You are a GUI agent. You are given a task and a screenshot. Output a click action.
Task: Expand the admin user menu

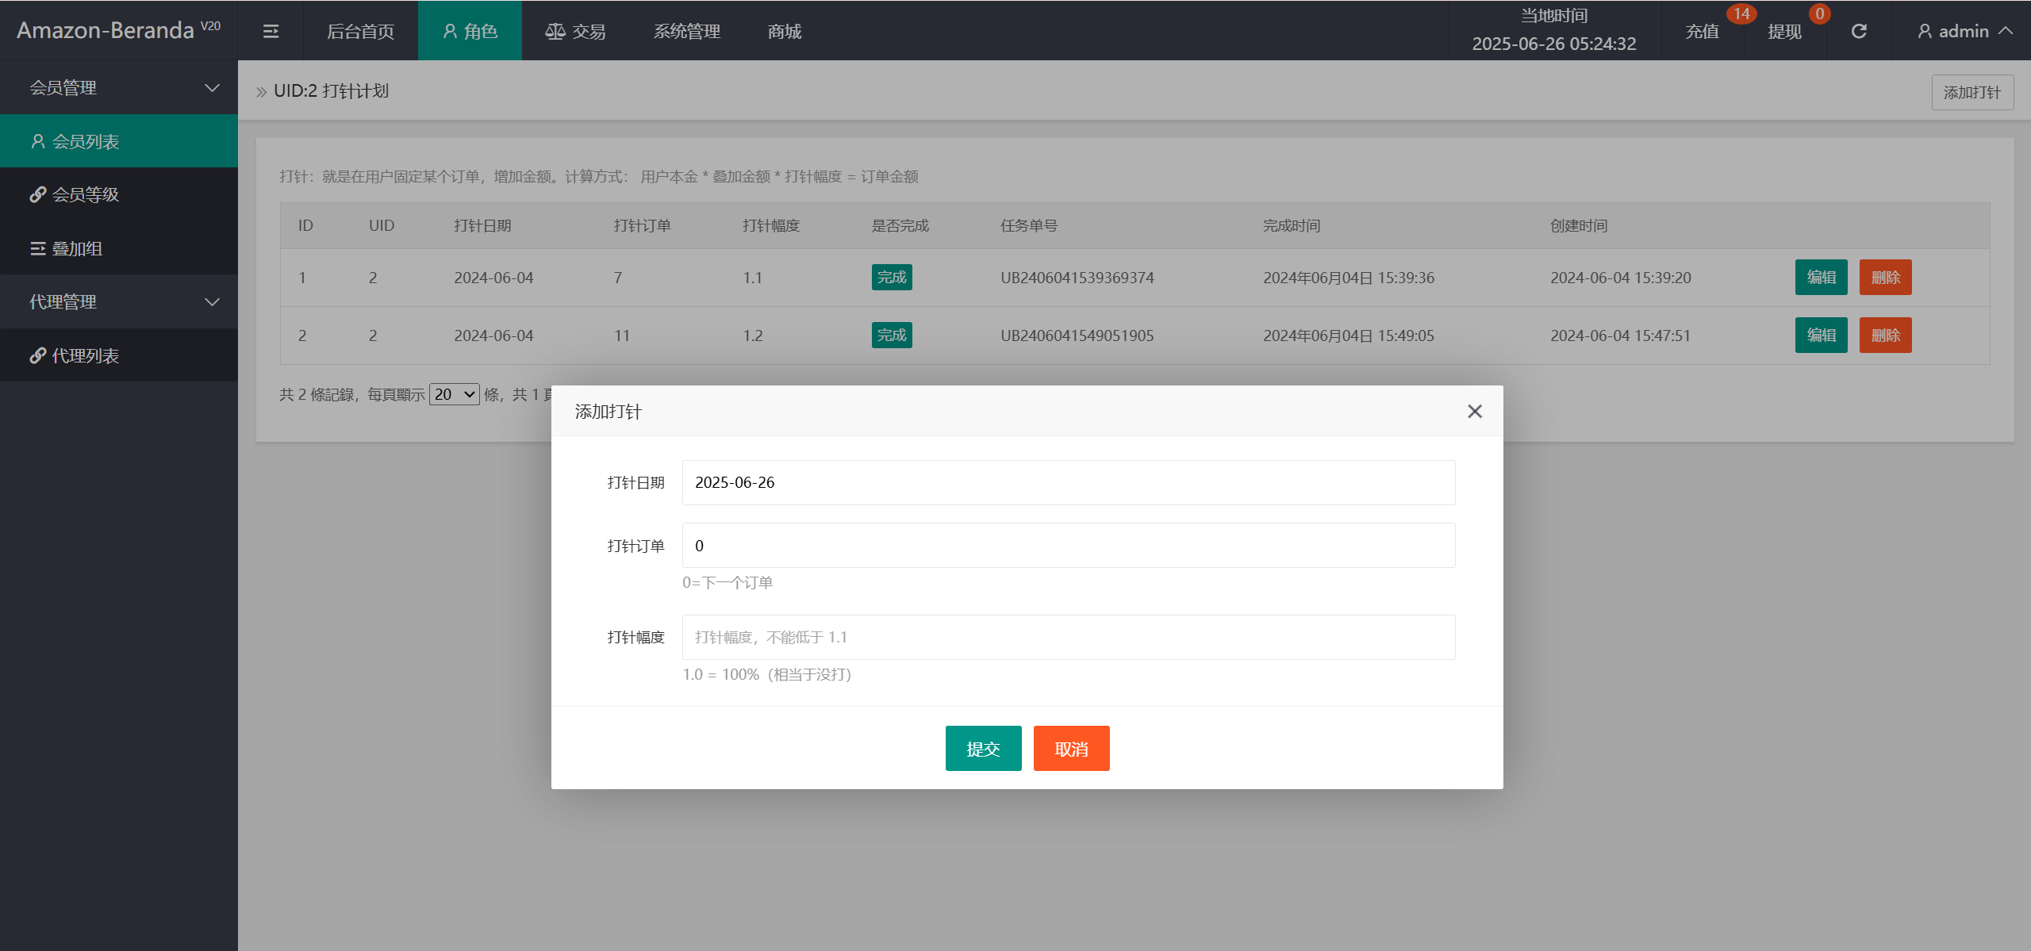[x=1964, y=31]
